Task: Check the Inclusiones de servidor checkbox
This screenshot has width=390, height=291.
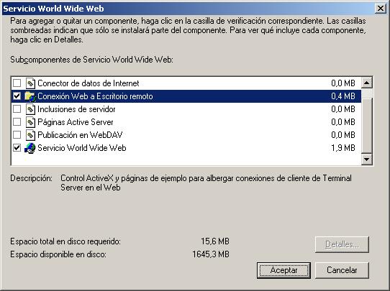Action: point(17,108)
